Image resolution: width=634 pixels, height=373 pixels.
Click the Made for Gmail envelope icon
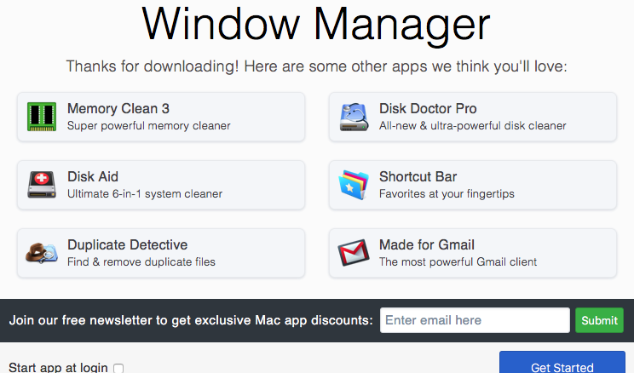click(x=354, y=253)
